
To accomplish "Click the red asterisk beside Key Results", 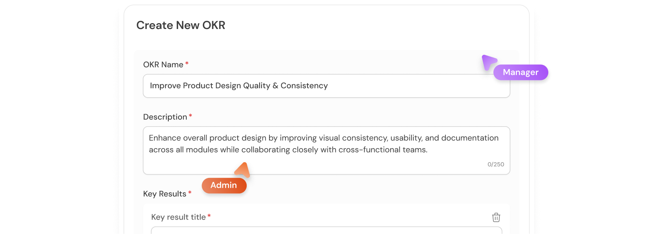I will coord(190,192).
